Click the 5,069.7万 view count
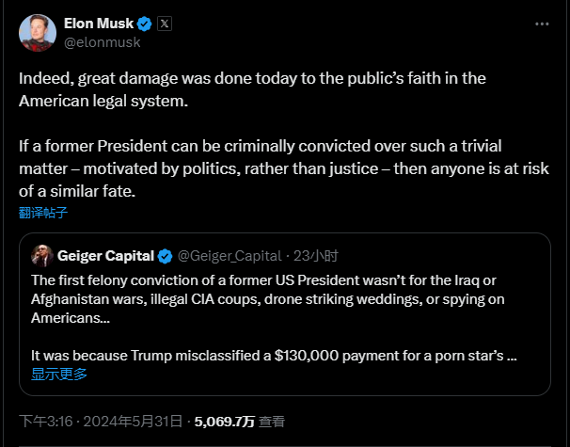 click(224, 422)
